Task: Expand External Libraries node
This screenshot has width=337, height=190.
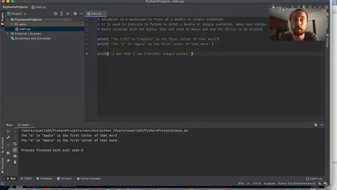Action: 8,34
